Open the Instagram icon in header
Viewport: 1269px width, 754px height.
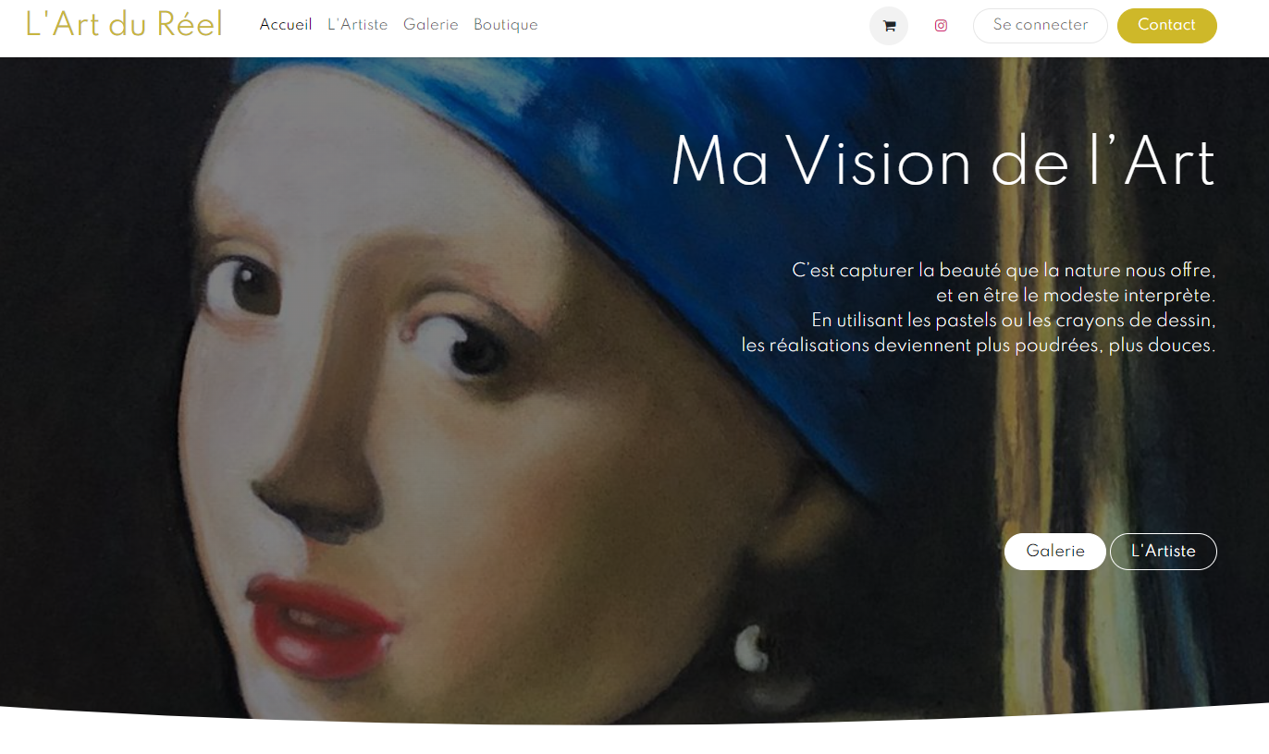coord(941,26)
